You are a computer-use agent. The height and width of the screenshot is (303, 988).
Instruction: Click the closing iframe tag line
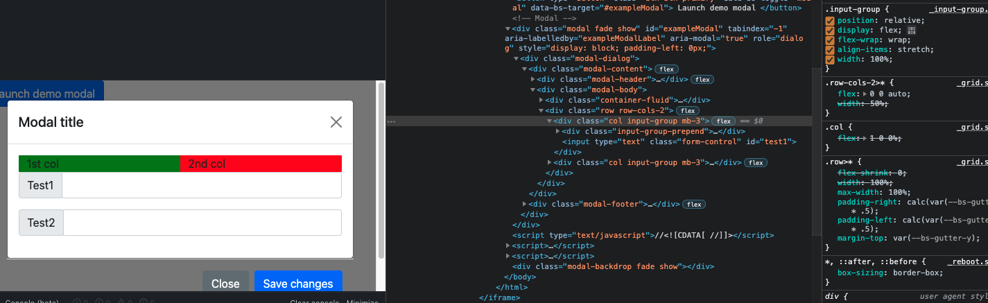499,297
